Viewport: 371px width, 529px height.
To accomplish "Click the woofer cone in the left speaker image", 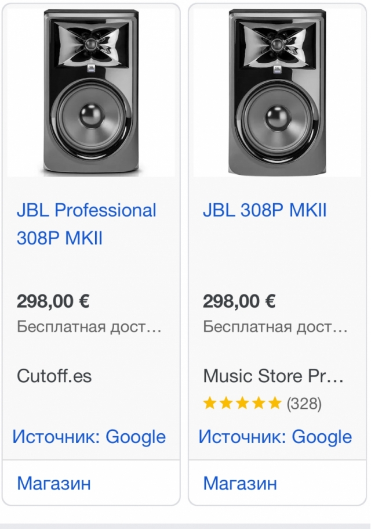I will coord(91,115).
